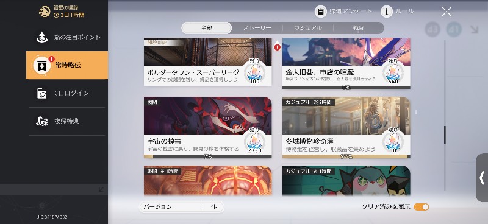Screen dimensions: 488x224
Task: Open 旅の注目ポイント sidebar section
Action: (x=67, y=37)
